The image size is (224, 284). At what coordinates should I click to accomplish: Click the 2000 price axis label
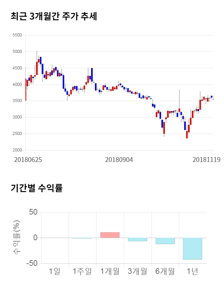(x=17, y=150)
